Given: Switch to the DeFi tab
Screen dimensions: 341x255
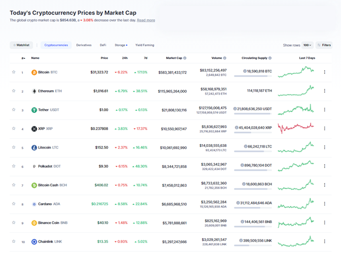Looking at the screenshot, I should [x=103, y=45].
